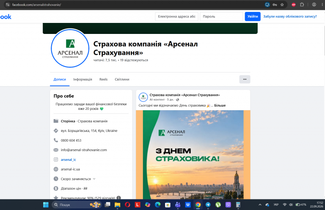The image size is (325, 210).
Task: Open the З Днем Страховика post image
Action: [x=193, y=155]
